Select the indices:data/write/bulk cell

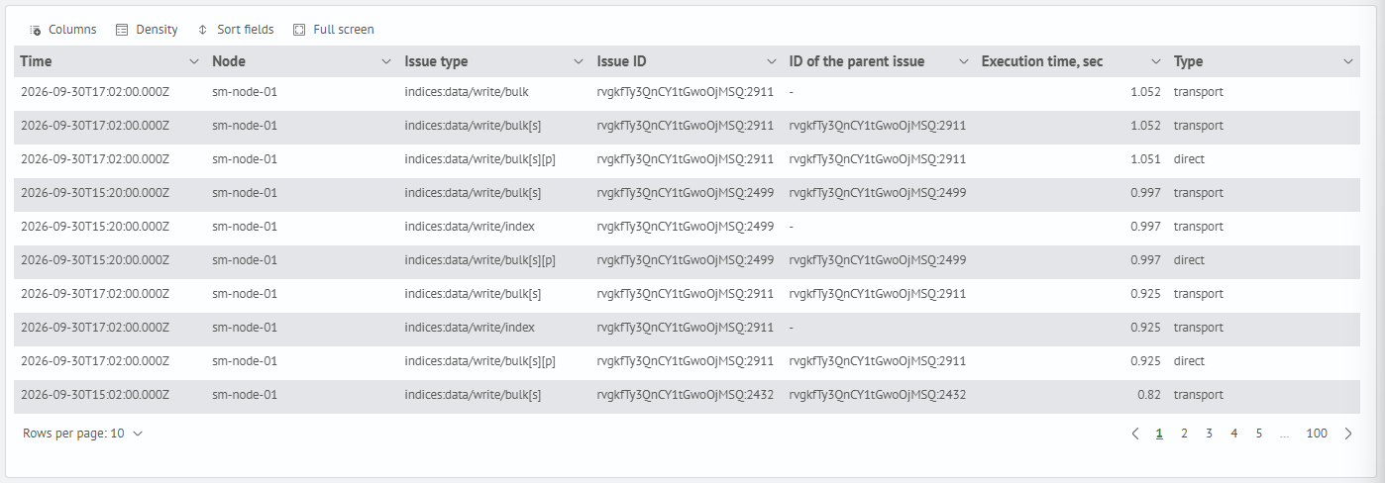[x=467, y=92]
